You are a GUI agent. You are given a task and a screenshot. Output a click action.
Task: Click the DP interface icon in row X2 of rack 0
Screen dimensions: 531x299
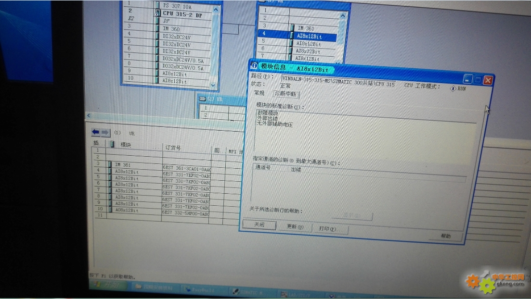pos(157,21)
